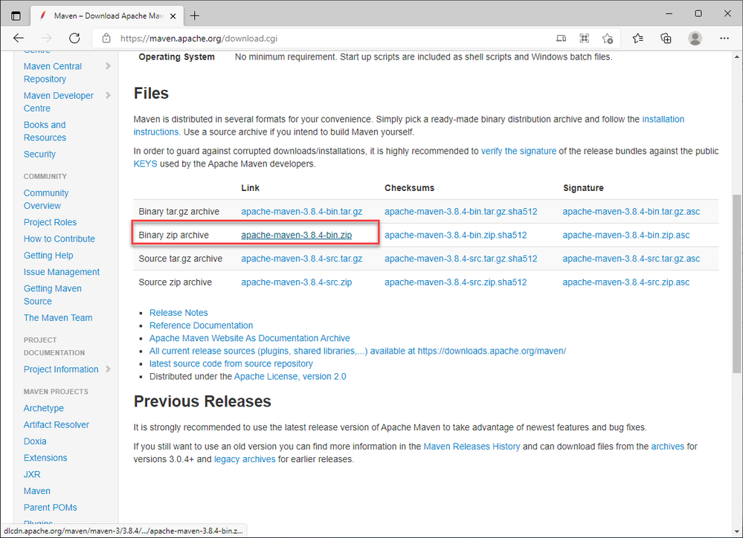Click the app available install icon
Viewport: 743px width, 538px height.
561,39
